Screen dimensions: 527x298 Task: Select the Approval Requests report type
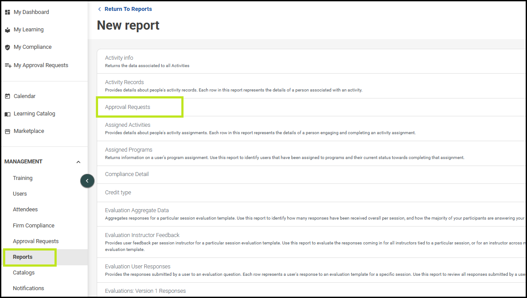coord(127,107)
